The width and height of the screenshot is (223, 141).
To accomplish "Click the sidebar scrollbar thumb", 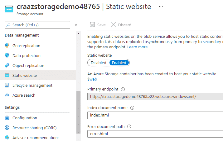I will (78, 112).
